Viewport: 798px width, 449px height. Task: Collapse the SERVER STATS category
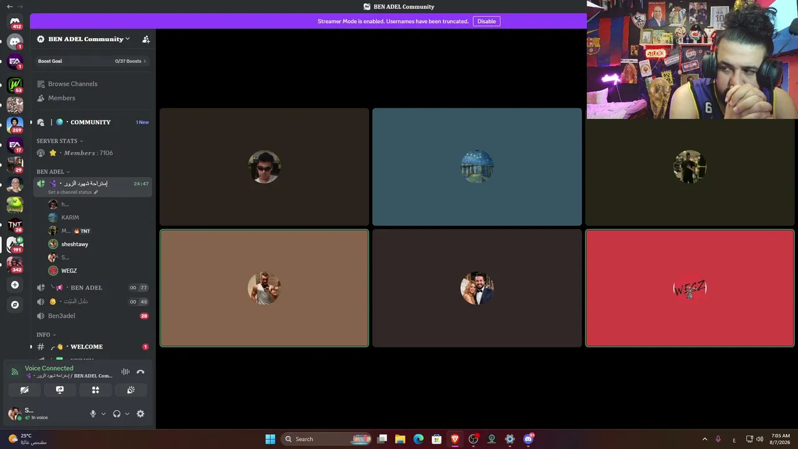(60, 141)
